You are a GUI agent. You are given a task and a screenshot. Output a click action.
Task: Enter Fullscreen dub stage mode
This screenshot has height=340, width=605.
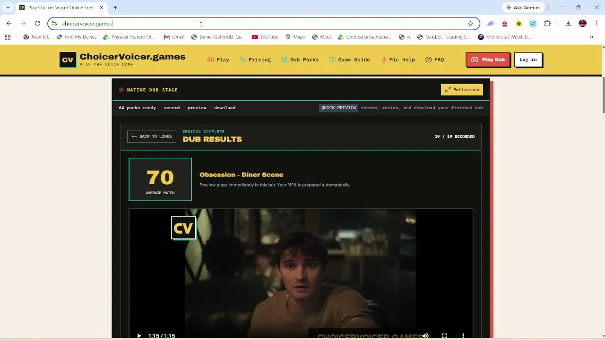click(x=462, y=90)
